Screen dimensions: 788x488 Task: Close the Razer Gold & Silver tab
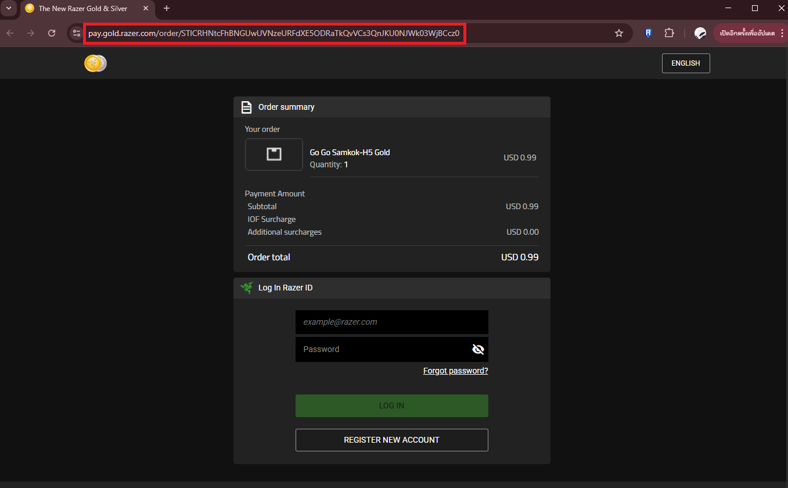click(x=146, y=9)
